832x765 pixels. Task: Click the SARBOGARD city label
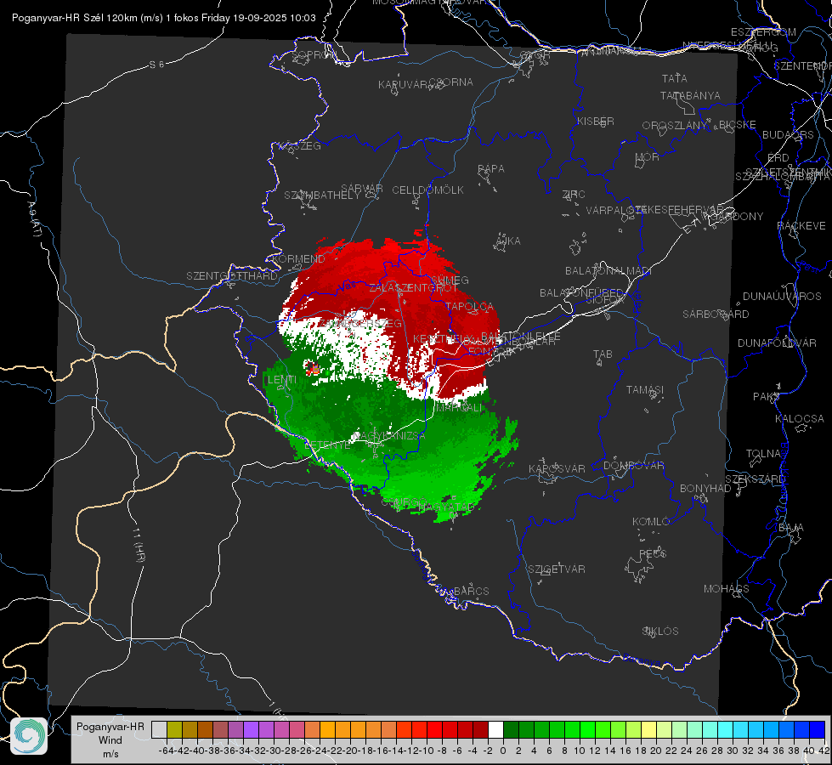[716, 314]
